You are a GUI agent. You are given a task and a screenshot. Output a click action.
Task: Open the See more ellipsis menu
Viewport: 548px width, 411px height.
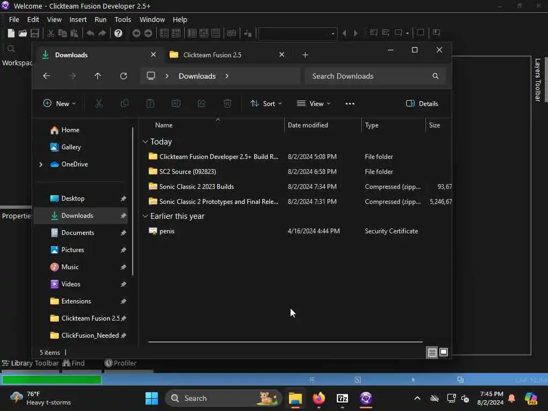point(350,103)
